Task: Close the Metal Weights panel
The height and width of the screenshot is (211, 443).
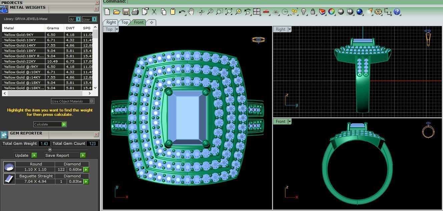Action: [x=96, y=9]
